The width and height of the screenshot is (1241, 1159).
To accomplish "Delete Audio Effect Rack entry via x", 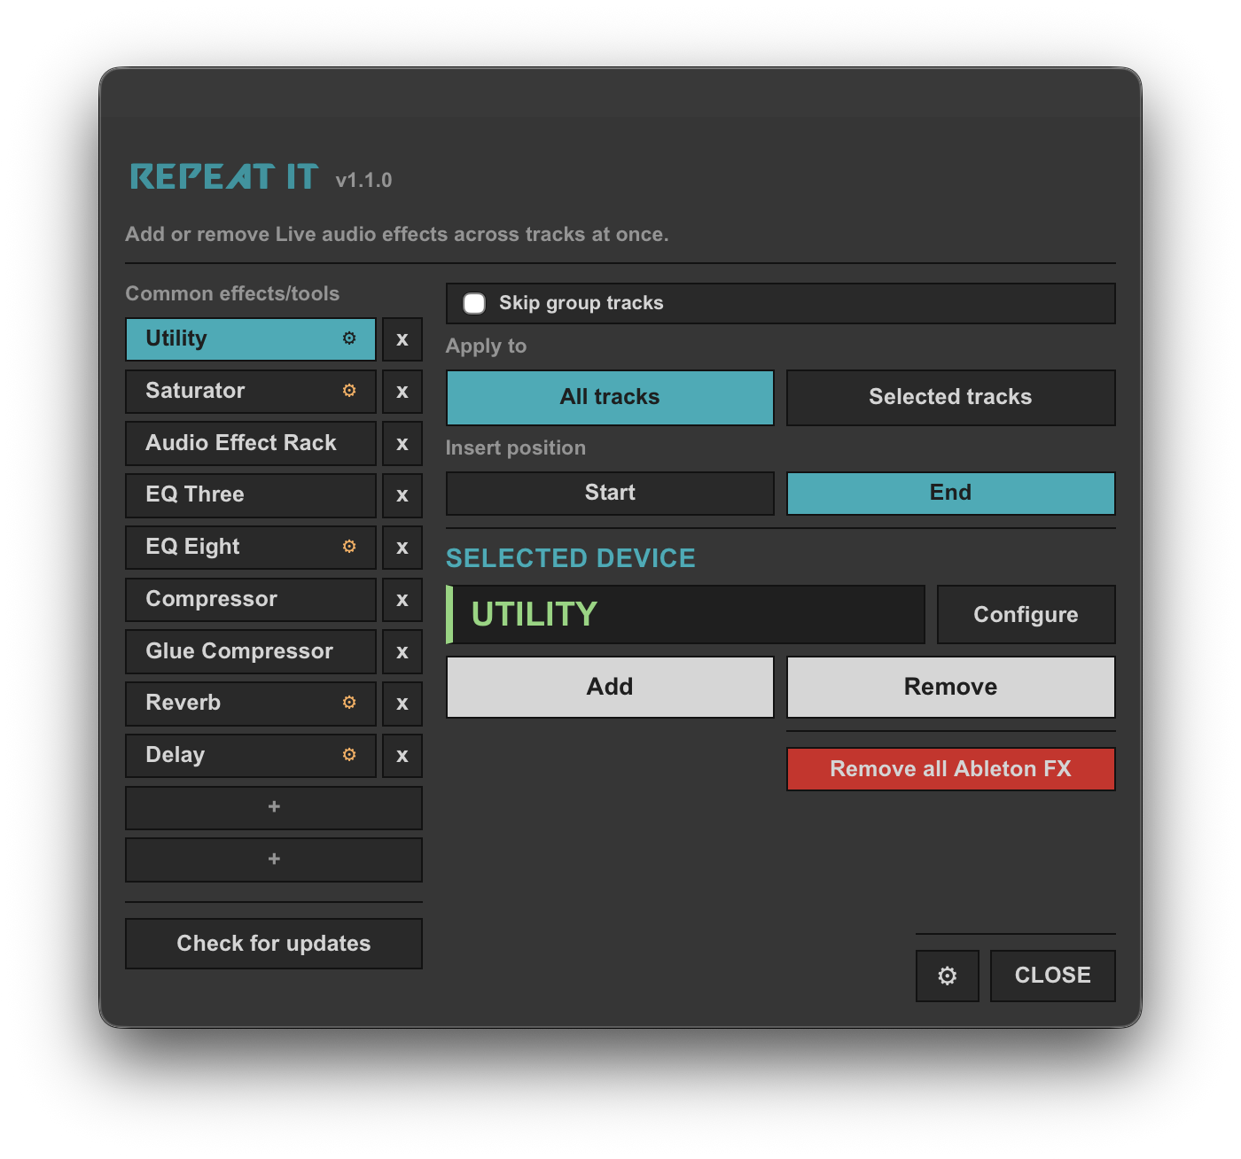I will pos(402,444).
